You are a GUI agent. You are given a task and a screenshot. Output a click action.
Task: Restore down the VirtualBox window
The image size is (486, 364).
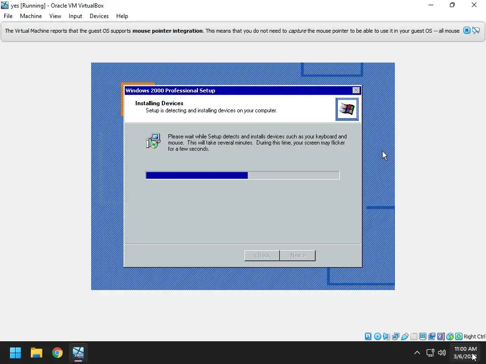[452, 5]
